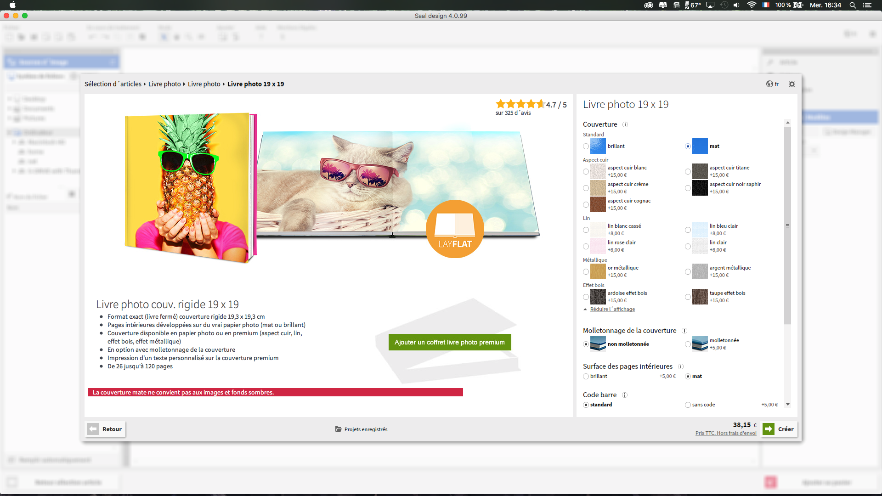Choose sans code barcode option
882x496 pixels.
tap(688, 405)
